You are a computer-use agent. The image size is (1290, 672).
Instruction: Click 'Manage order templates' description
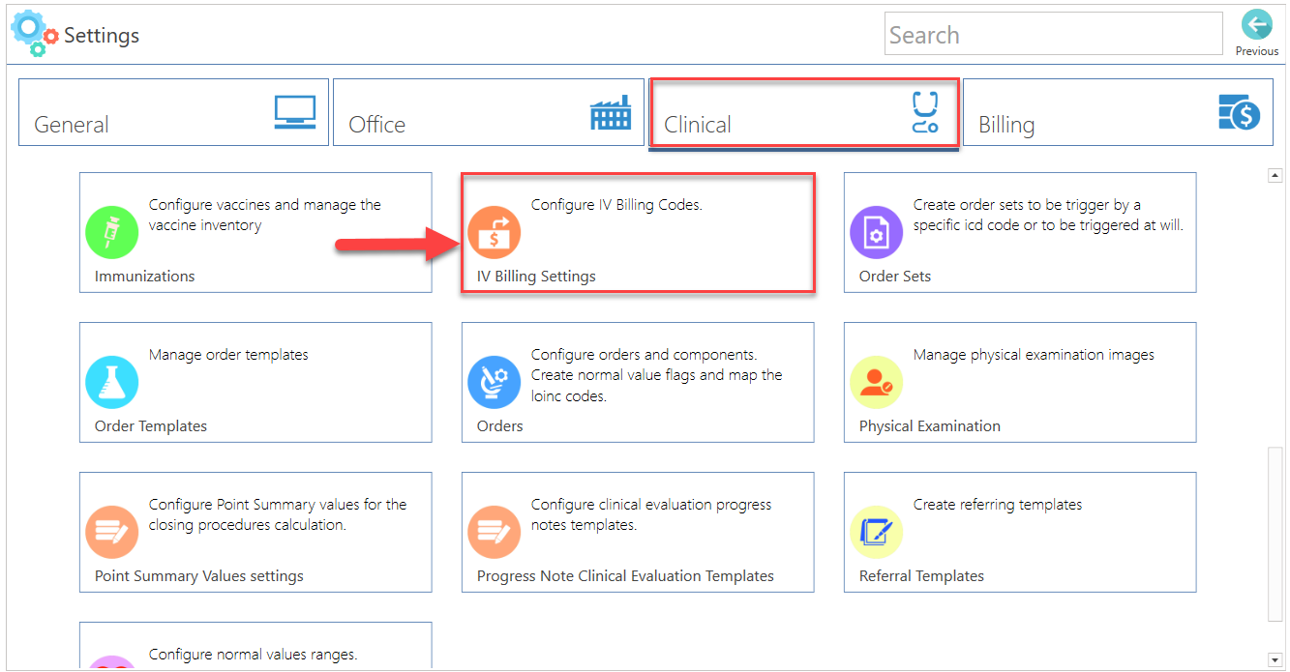(x=228, y=355)
